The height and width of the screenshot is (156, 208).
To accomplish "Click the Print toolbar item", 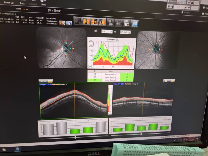I will click(43, 3).
